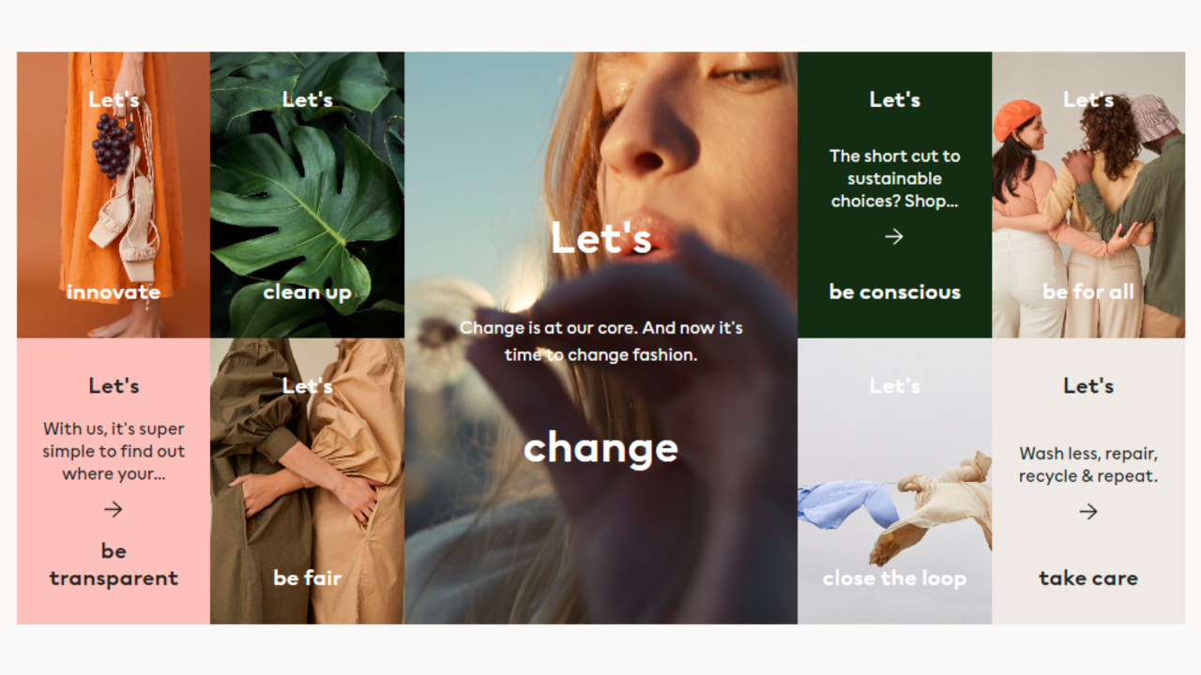Click the 'be conscious' label

click(894, 292)
